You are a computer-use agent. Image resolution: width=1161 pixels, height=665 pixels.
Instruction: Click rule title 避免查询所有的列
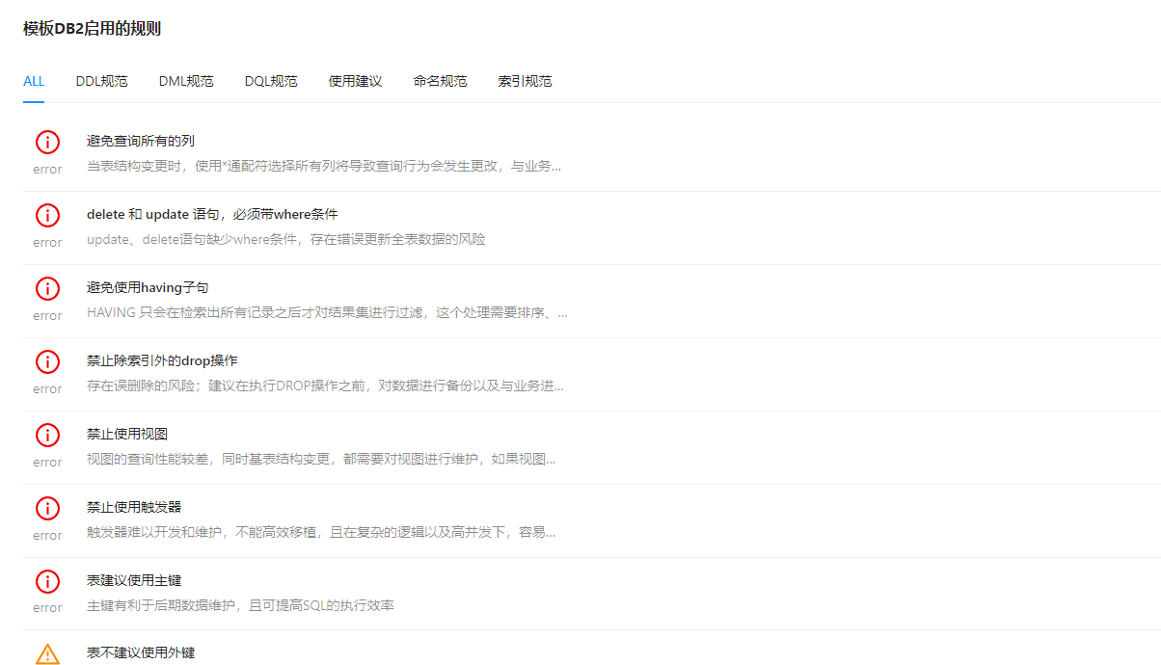tap(141, 141)
